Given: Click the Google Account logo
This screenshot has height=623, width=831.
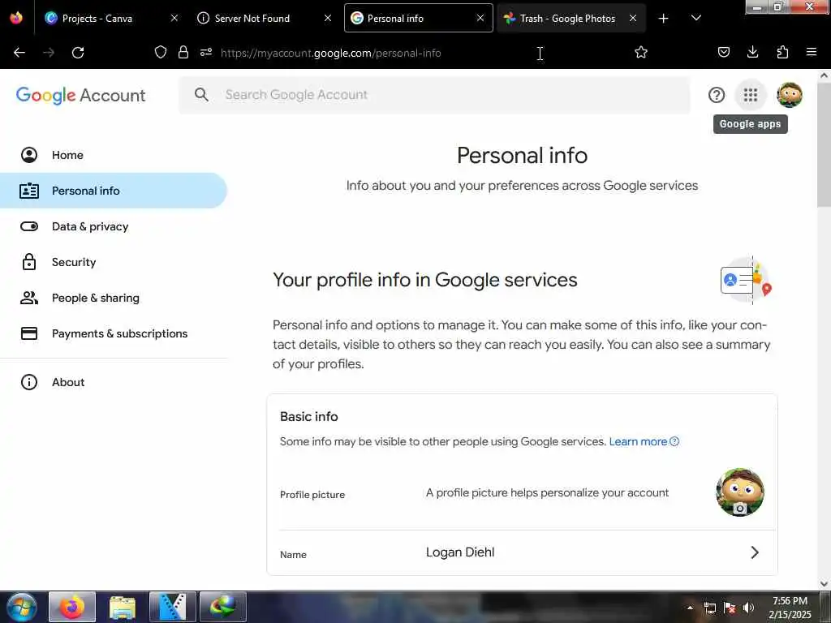Looking at the screenshot, I should point(80,96).
